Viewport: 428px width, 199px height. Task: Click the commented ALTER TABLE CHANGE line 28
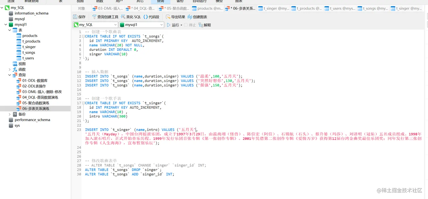pyautogui.click(x=145, y=165)
